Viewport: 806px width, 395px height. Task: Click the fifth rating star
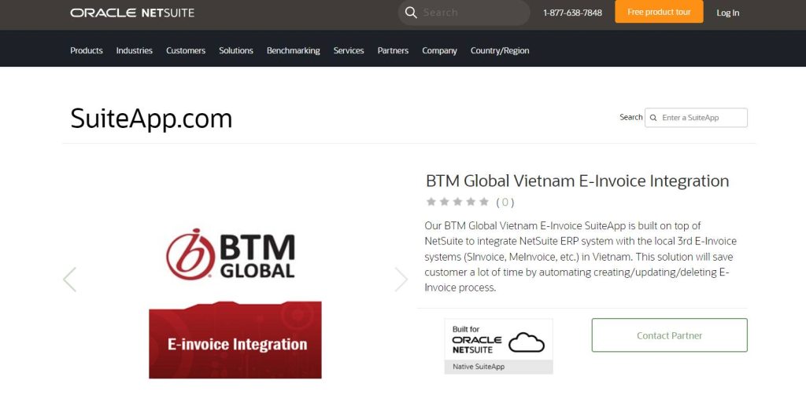coord(484,202)
